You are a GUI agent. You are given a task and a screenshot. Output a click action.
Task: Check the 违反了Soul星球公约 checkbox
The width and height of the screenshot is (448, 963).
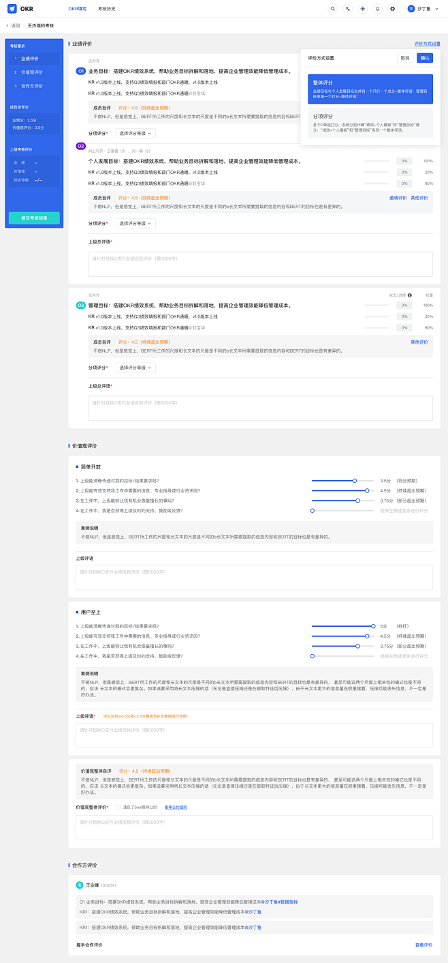coord(118,807)
